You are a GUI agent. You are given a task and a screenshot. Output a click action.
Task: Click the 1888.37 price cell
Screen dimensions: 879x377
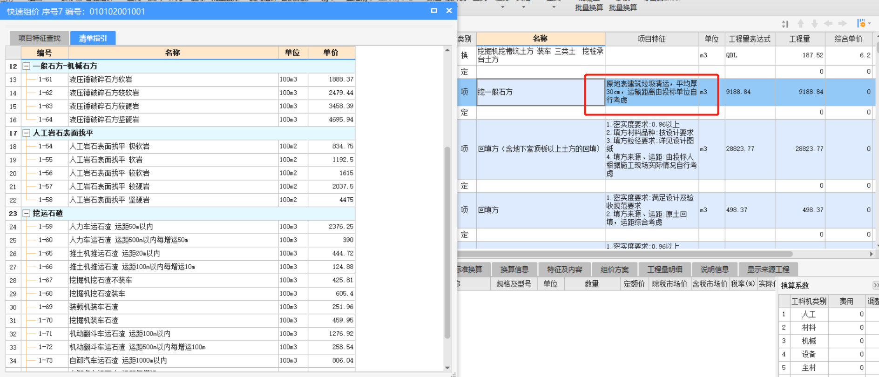tap(331, 80)
